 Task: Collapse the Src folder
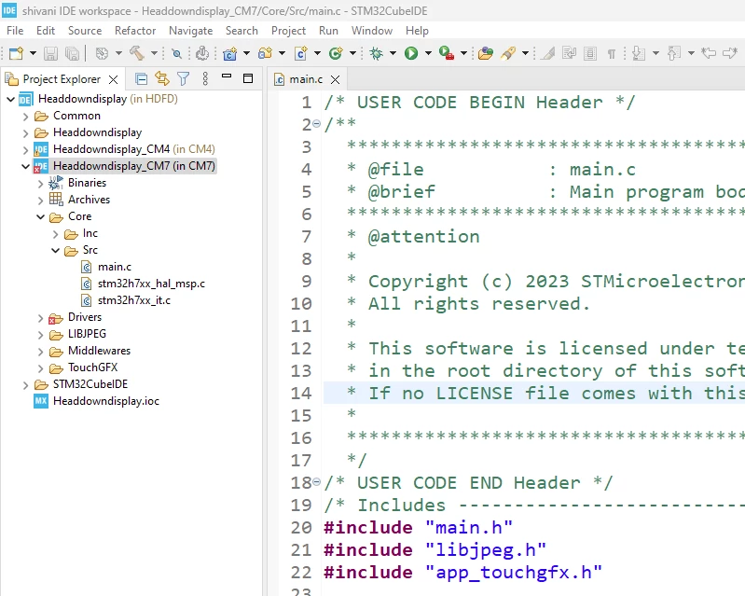tap(55, 251)
